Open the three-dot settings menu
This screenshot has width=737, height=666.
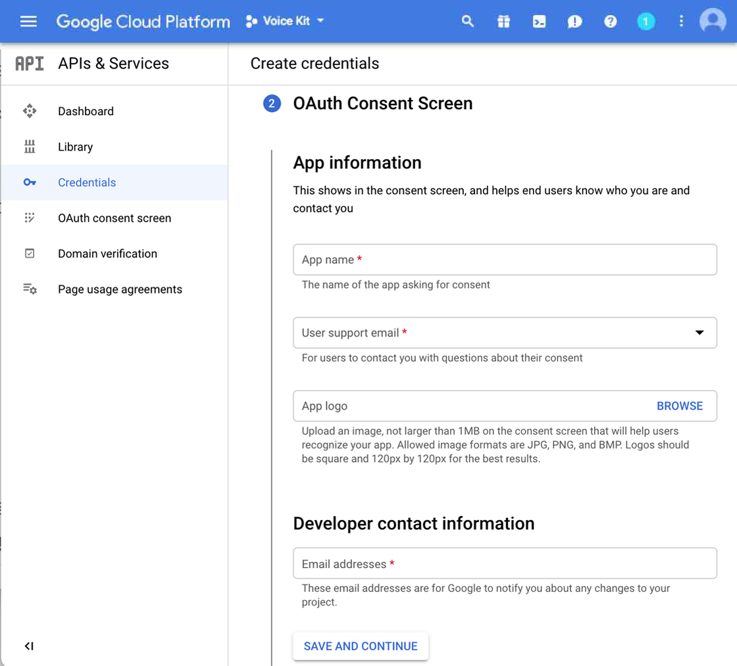click(x=681, y=21)
